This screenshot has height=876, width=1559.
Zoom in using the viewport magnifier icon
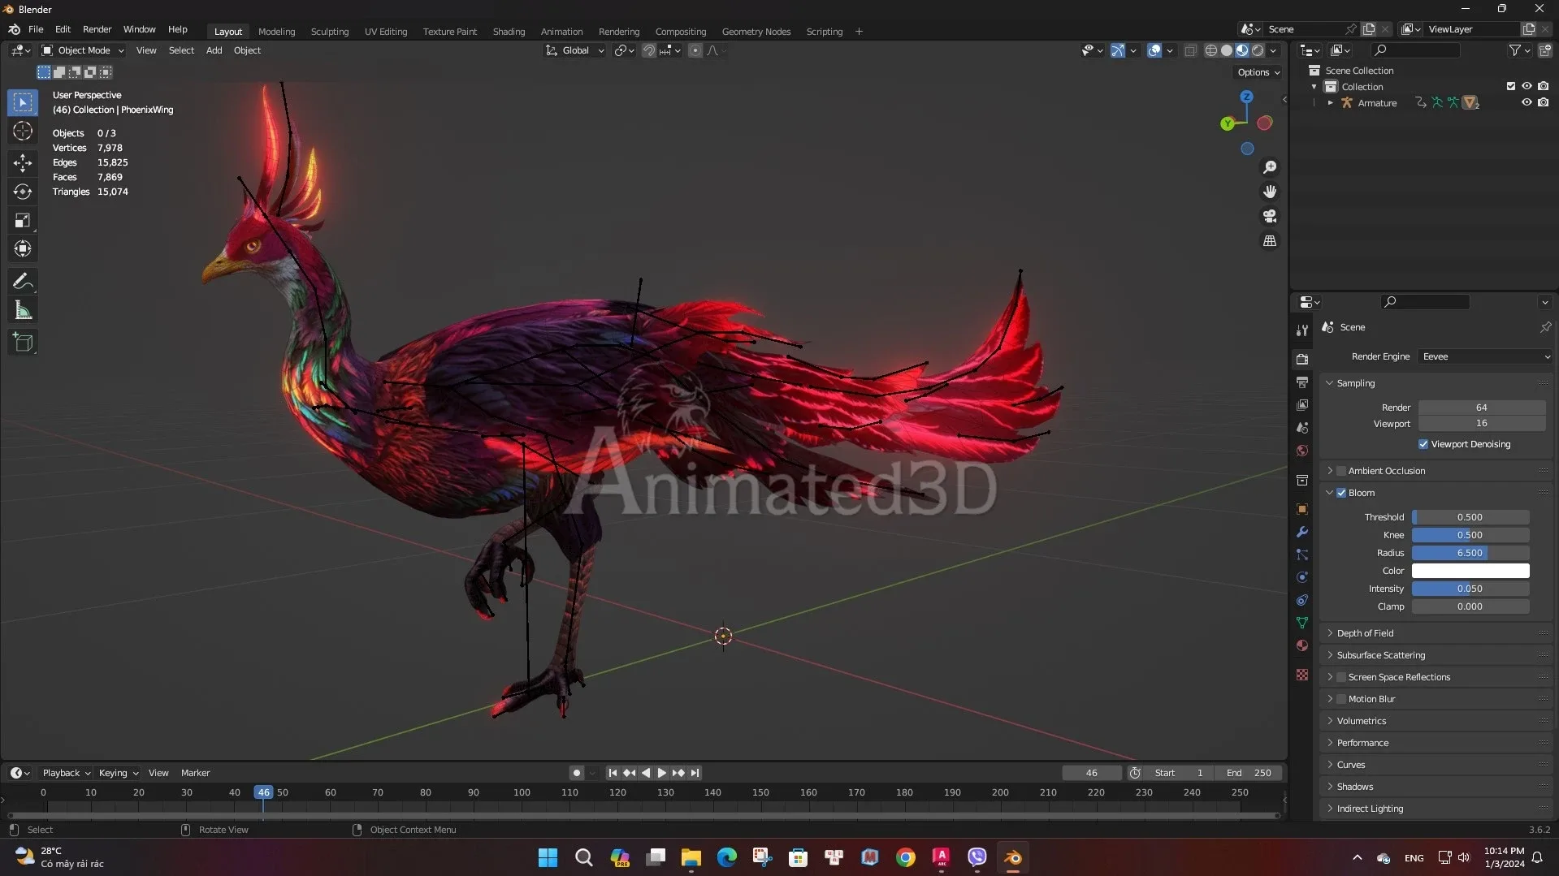(x=1270, y=167)
